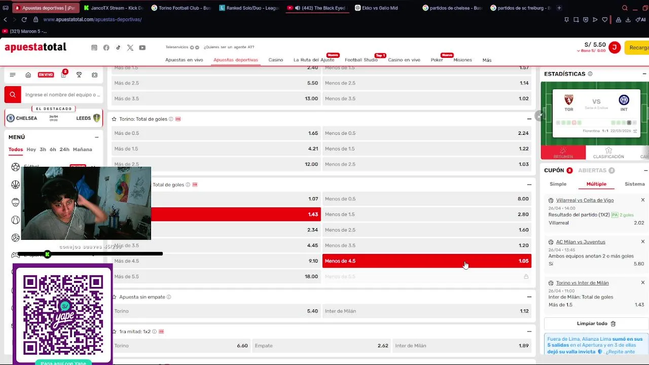Toggle the Menos de 4.5 selected odds 1.05
The image size is (649, 365).
[427, 261]
